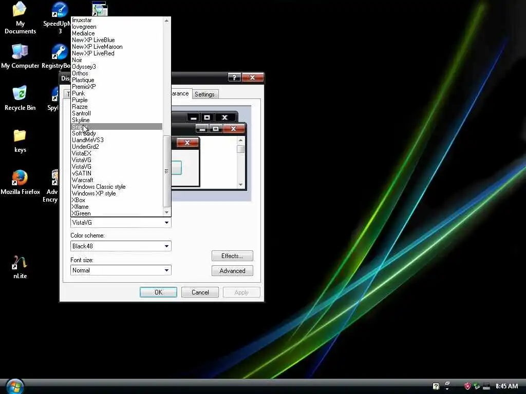Click the VistaVG style dropdown arrow
Viewport: 526px width, 394px height.
pos(166,223)
